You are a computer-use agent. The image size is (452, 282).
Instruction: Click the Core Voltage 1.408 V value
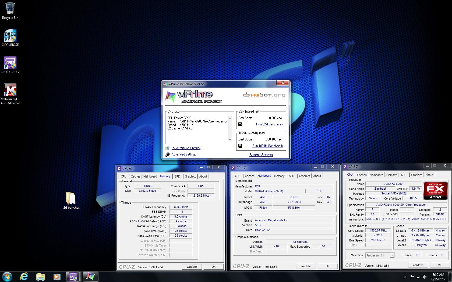(412, 198)
